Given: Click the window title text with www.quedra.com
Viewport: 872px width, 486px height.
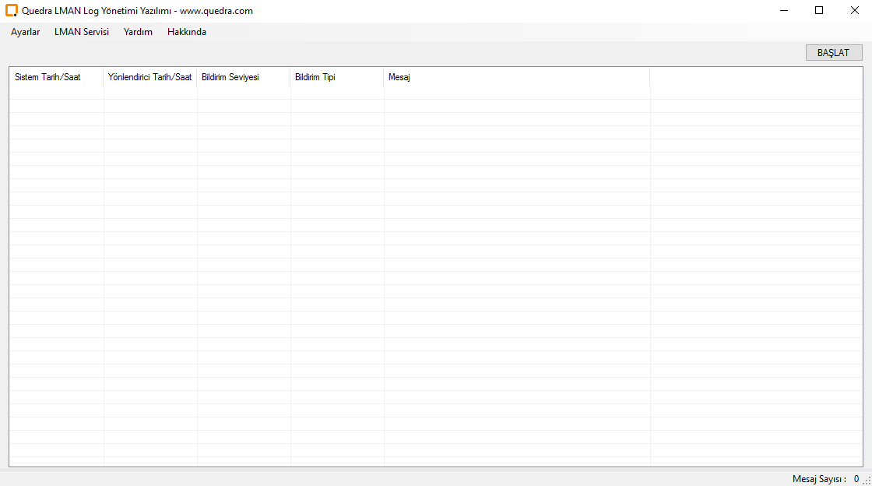Looking at the screenshot, I should (137, 11).
